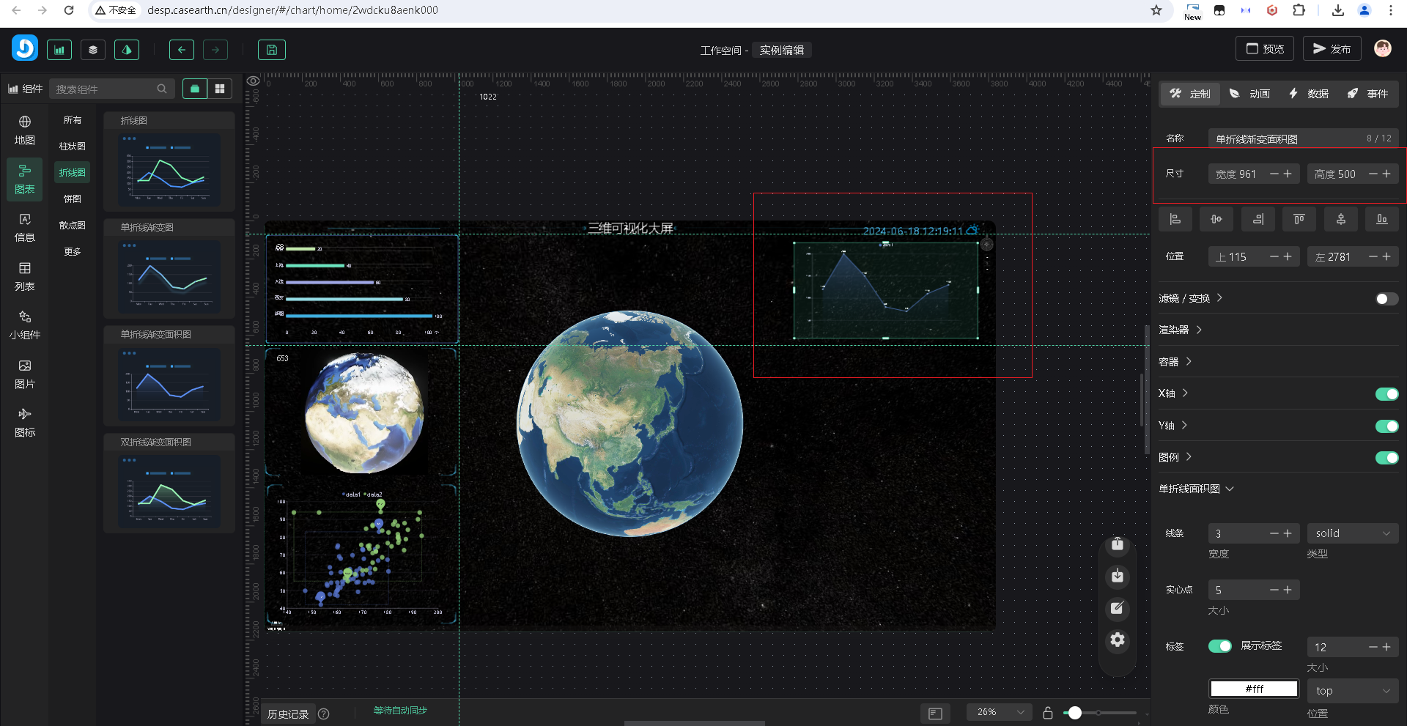Open the 小组件 widget category
The width and height of the screenshot is (1407, 726).
(24, 325)
